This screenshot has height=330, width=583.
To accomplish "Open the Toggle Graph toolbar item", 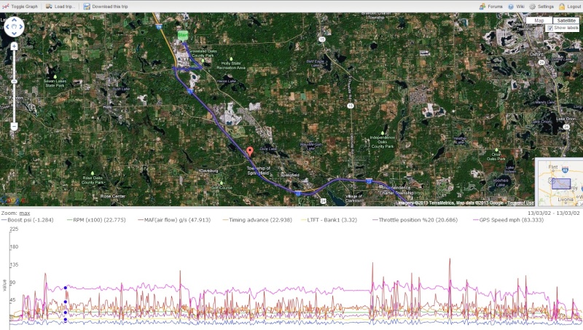I will 20,7.
